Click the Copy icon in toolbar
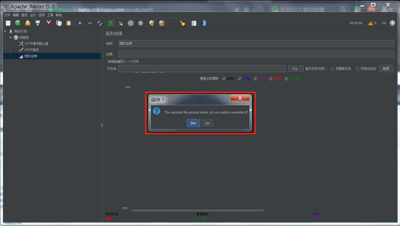This screenshot has width=400, height=226. (x=59, y=23)
